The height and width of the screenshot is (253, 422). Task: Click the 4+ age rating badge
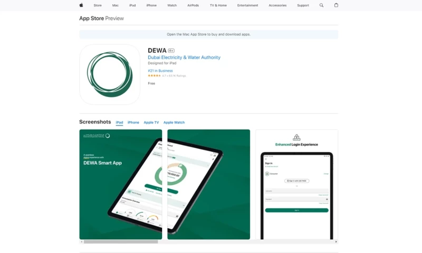(171, 51)
